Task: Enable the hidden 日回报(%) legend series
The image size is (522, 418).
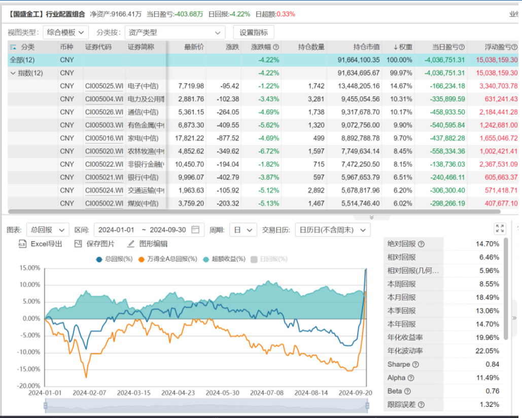Action: 269,259
